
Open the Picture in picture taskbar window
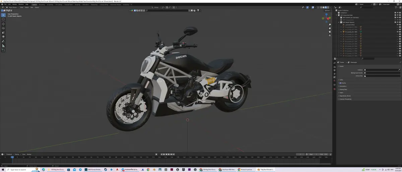[x=246, y=170]
